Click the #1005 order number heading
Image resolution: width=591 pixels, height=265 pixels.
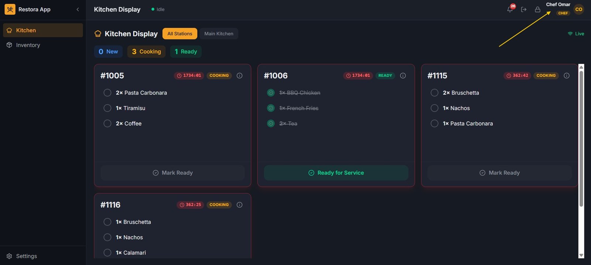pyautogui.click(x=112, y=76)
